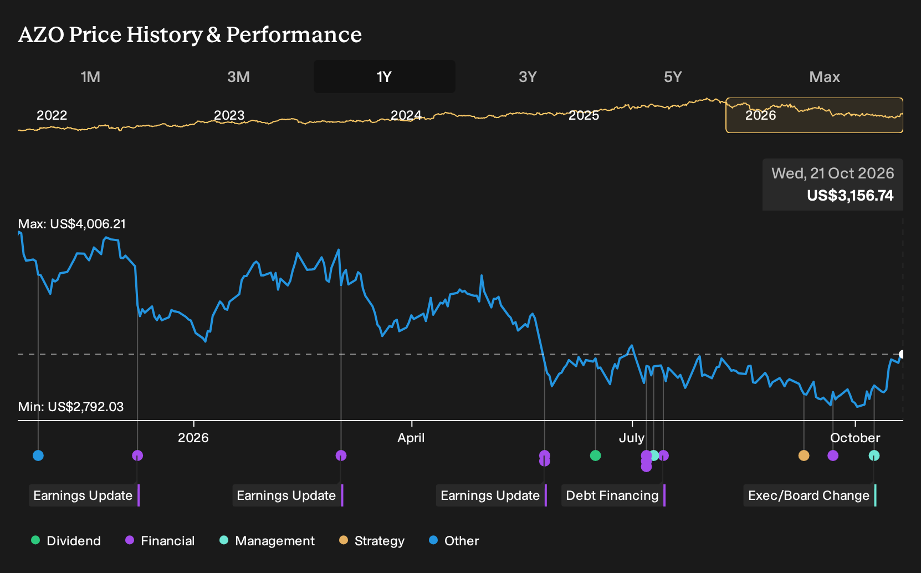This screenshot has width=921, height=573.
Task: Toggle Management events in the legend
Action: pyautogui.click(x=267, y=541)
